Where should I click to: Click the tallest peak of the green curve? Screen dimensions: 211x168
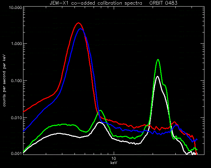pyautogui.click(x=158, y=60)
